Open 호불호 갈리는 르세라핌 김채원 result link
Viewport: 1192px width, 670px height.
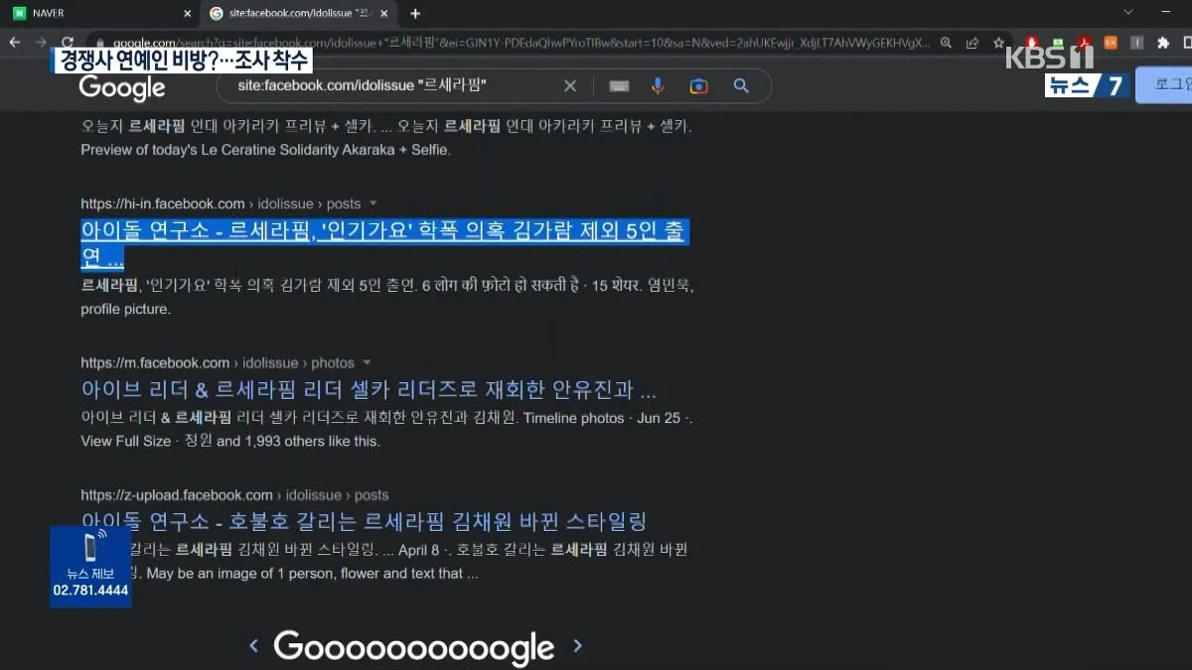pyautogui.click(x=364, y=521)
